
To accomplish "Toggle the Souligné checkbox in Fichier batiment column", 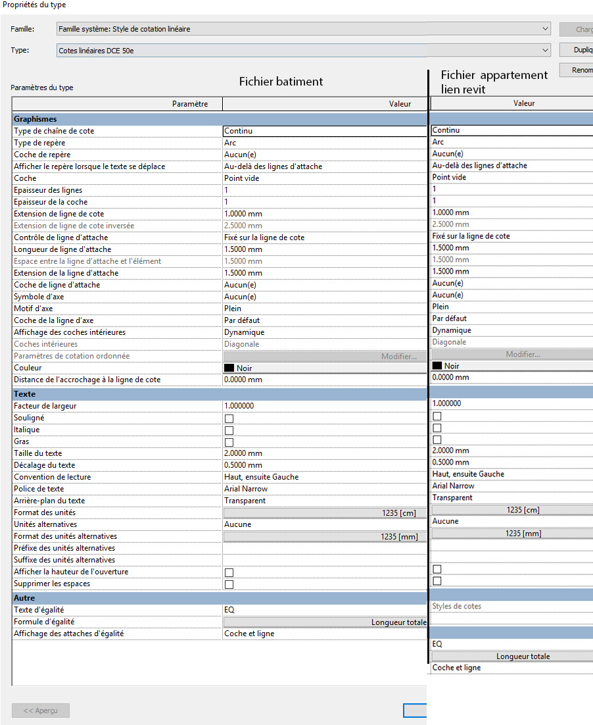I will [229, 418].
